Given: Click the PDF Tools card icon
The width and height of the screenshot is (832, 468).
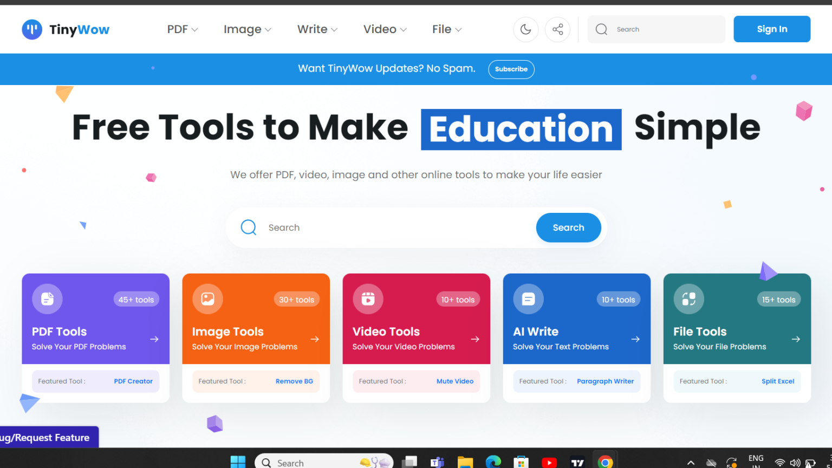Looking at the screenshot, I should point(47,299).
